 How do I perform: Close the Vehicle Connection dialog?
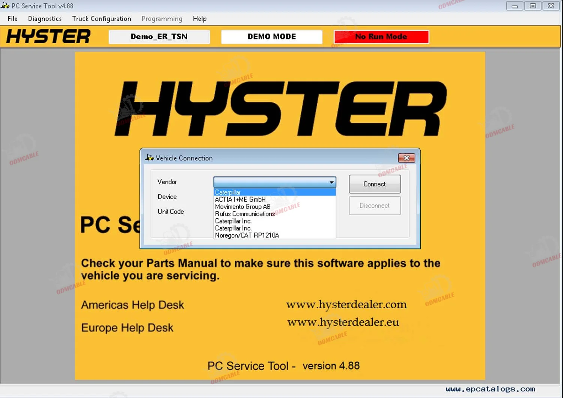coord(406,158)
